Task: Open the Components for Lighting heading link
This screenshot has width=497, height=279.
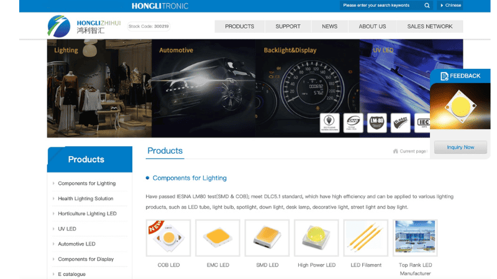Action: pos(189,178)
